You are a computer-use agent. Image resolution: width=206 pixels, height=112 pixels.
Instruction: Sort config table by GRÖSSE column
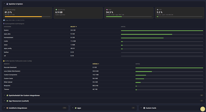tap(96, 64)
